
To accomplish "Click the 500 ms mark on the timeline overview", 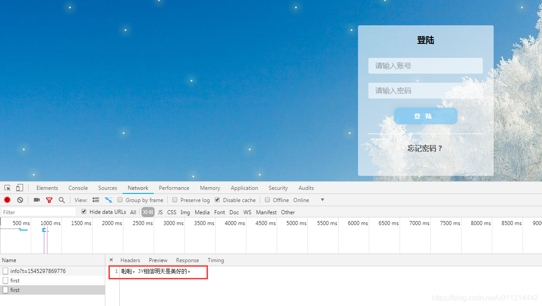I will [21, 223].
